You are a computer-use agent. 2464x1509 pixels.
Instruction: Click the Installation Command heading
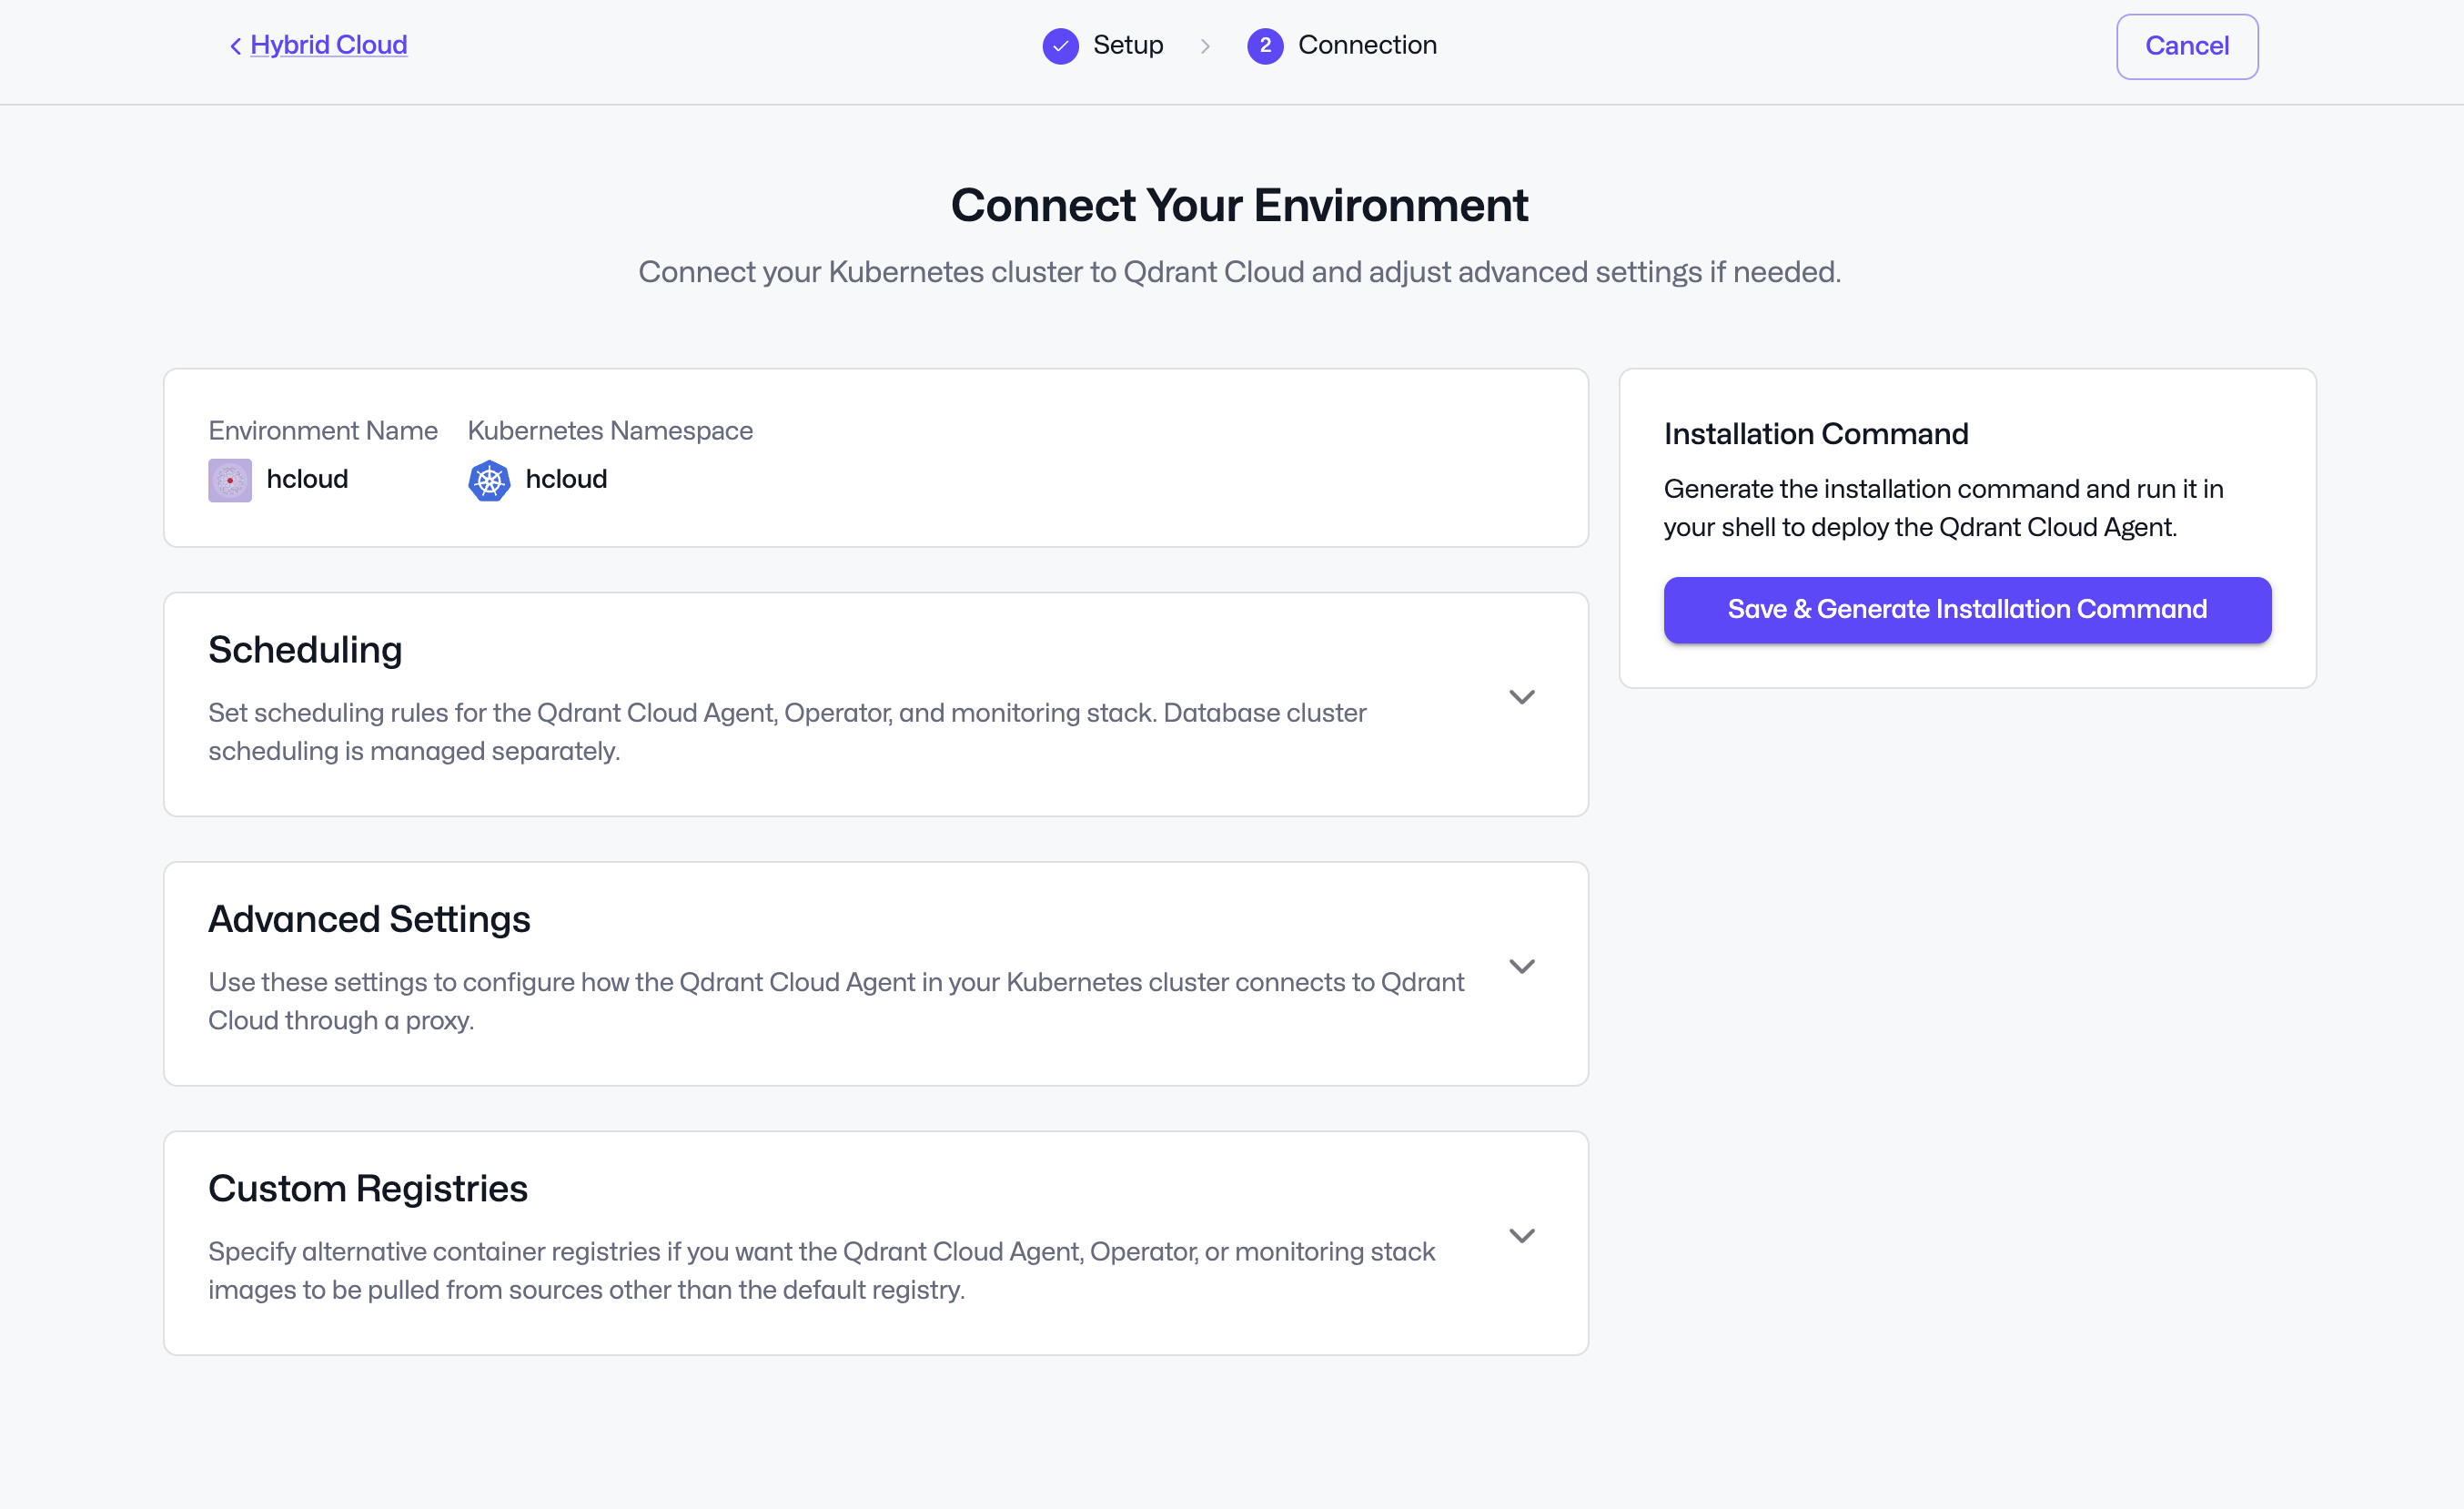(1816, 434)
